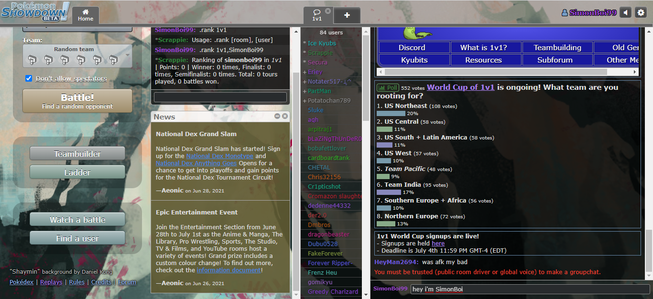
Task: Select the first Random team pokeball icon
Action: [32, 60]
